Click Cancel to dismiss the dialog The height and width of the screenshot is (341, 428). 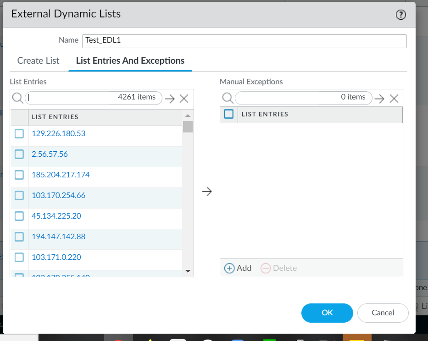tap(383, 313)
